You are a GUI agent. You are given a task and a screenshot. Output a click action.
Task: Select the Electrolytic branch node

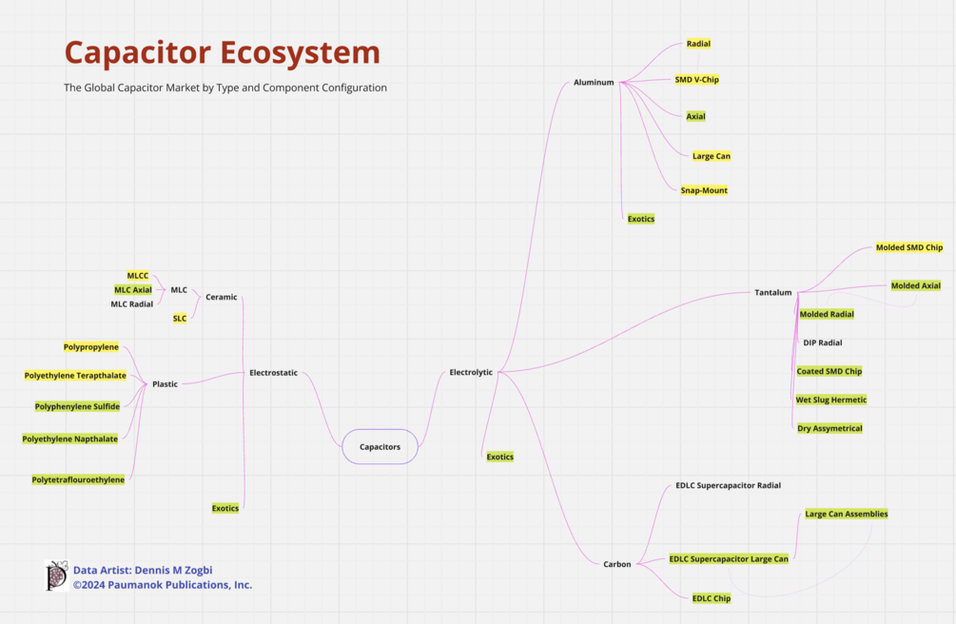[x=471, y=372]
